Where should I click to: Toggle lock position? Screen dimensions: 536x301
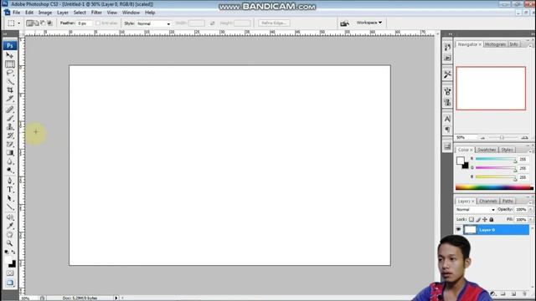pos(485,219)
